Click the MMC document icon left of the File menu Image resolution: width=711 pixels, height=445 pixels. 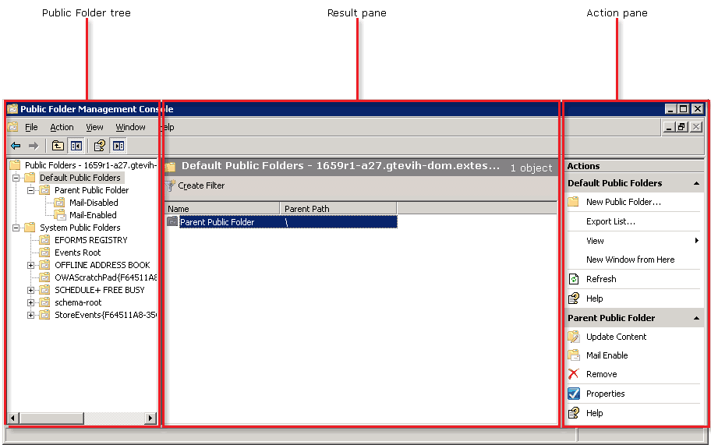(x=12, y=127)
